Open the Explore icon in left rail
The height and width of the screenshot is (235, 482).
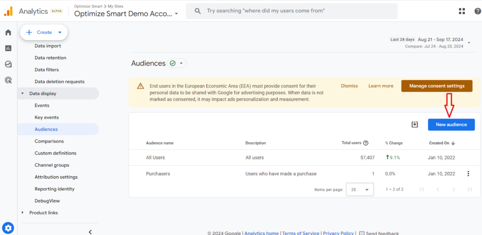[8, 65]
